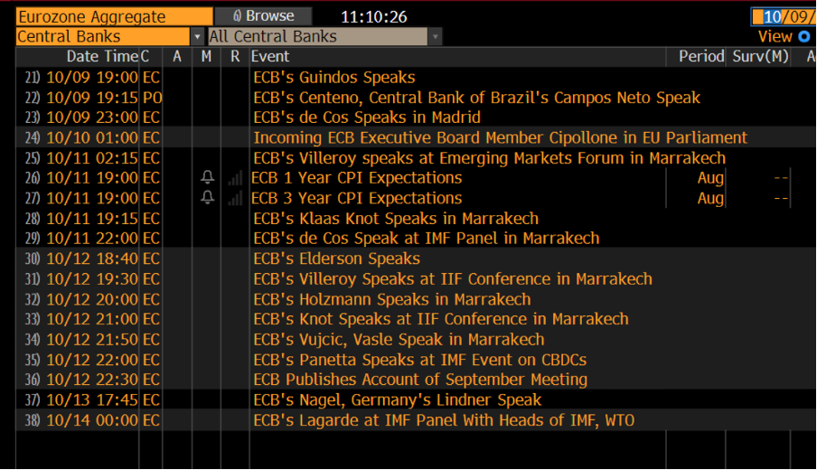Viewport: 817px width, 470px height.
Task: Open ECB's Centeno, Campos Neto Speak event
Action: tap(477, 98)
